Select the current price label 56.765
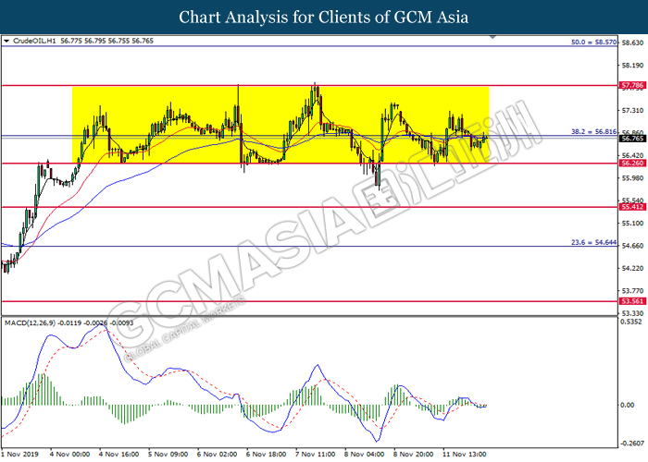This screenshot has width=648, height=462. tap(632, 139)
